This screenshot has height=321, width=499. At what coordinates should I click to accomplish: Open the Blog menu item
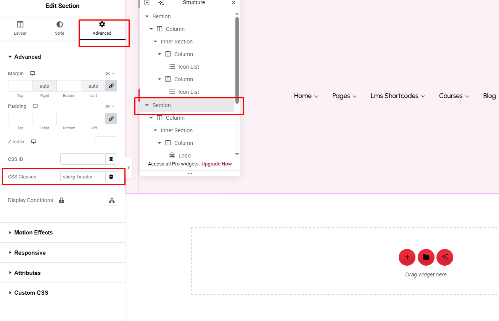point(489,96)
